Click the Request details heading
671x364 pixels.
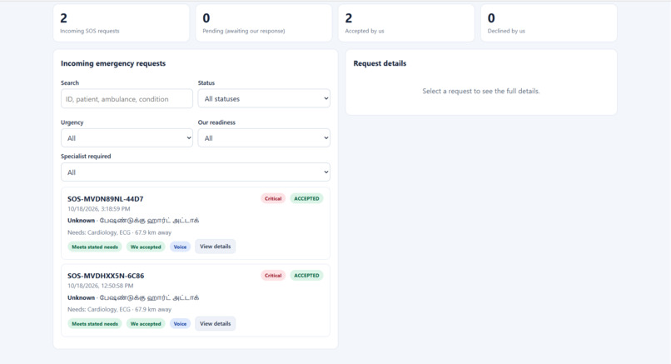(380, 63)
